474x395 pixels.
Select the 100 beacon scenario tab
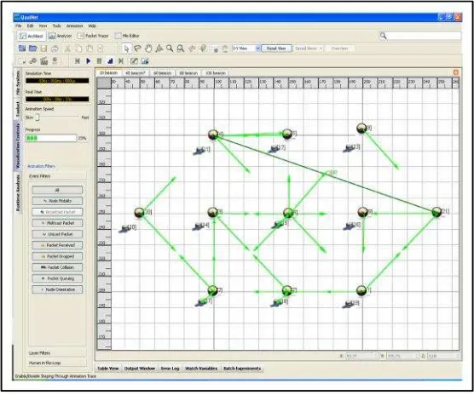click(x=216, y=73)
